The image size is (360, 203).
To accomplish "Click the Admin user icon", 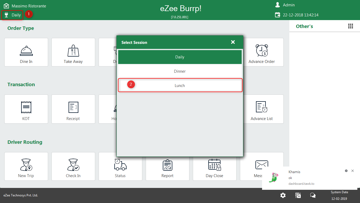I will [x=277, y=5].
